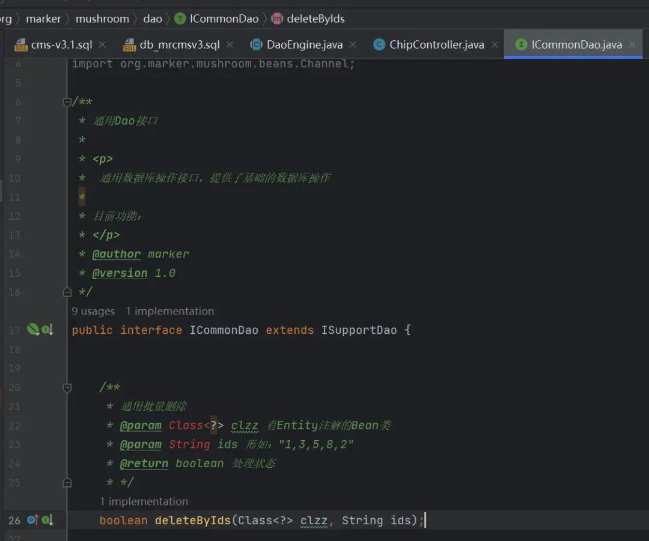
Task: Select the mushroom breadcrumb item
Action: click(102, 19)
